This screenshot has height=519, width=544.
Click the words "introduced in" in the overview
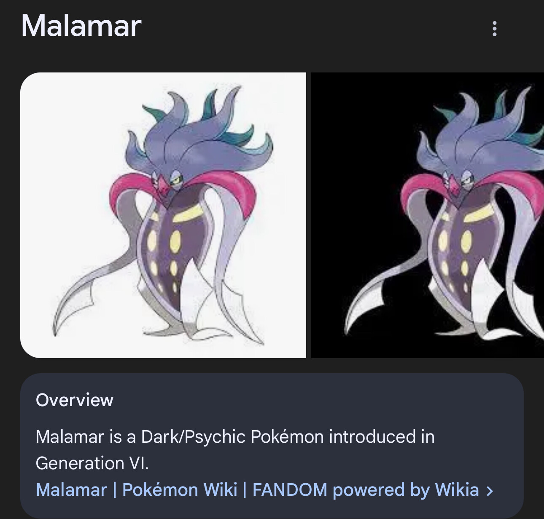point(382,437)
